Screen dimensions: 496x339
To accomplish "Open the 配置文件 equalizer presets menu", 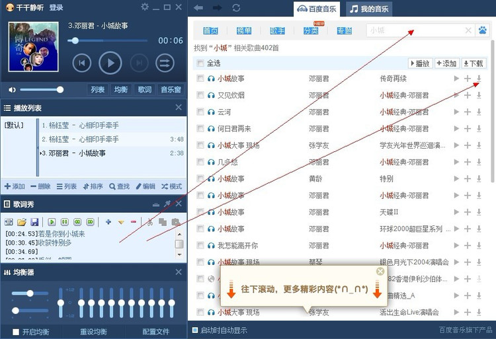I will [x=155, y=332].
